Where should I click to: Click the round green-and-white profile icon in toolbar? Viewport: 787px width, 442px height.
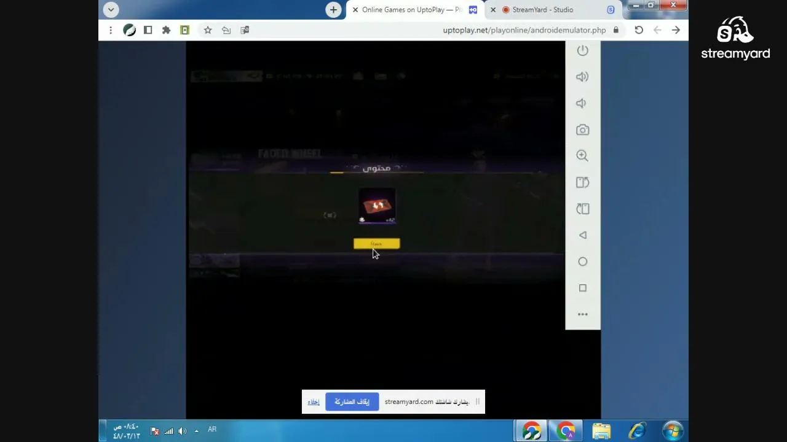[x=129, y=30]
